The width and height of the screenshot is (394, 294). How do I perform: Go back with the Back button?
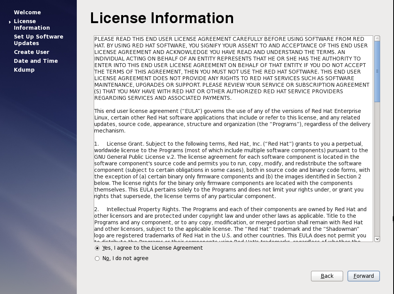tap(327, 276)
